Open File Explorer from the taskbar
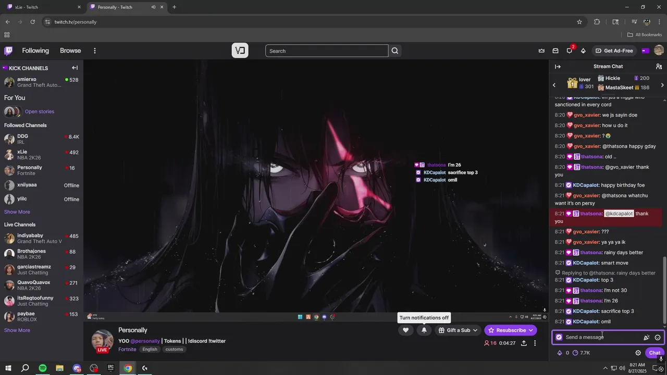667x375 pixels. [59, 368]
